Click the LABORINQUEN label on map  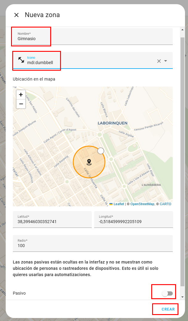click(x=113, y=123)
